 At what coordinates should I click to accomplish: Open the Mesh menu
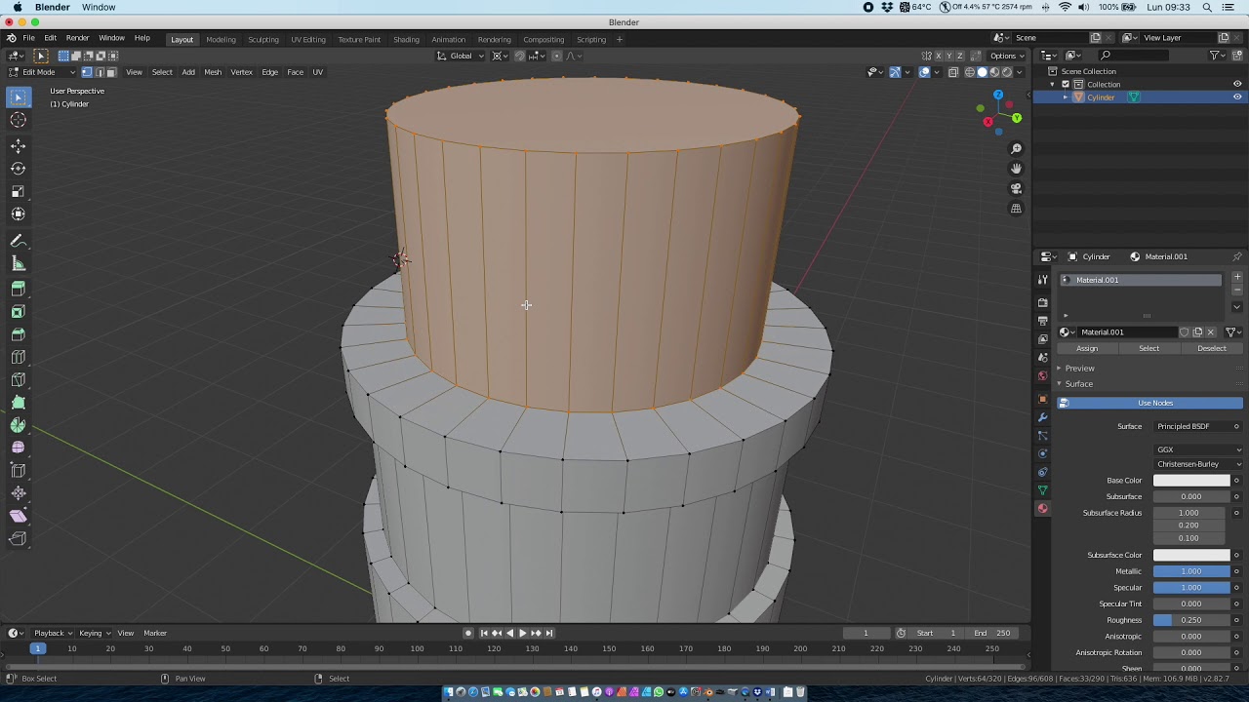(x=212, y=72)
